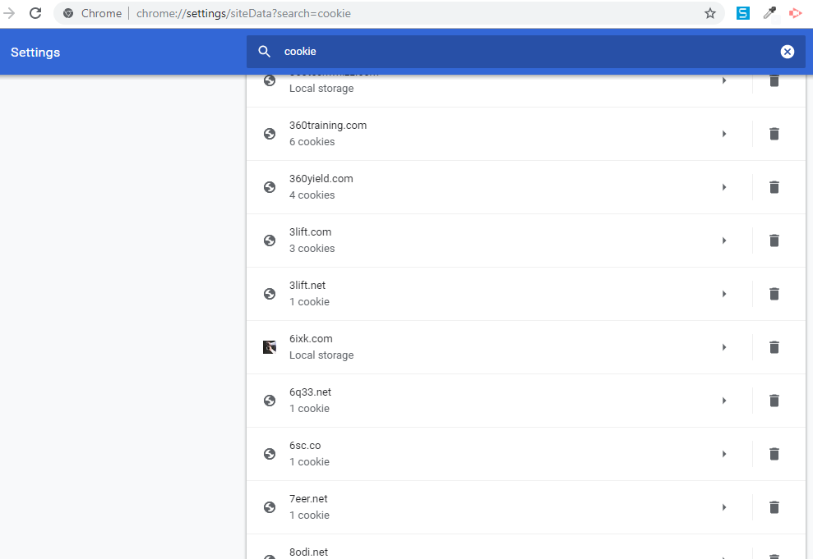Bookmark this page with the star icon
813x559 pixels.
710,13
